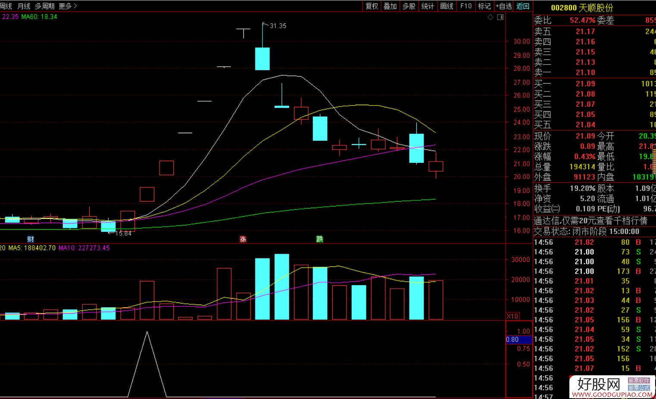Image resolution: width=656 pixels, height=399 pixels.
Task: Open F10 company information
Action: [x=466, y=6]
